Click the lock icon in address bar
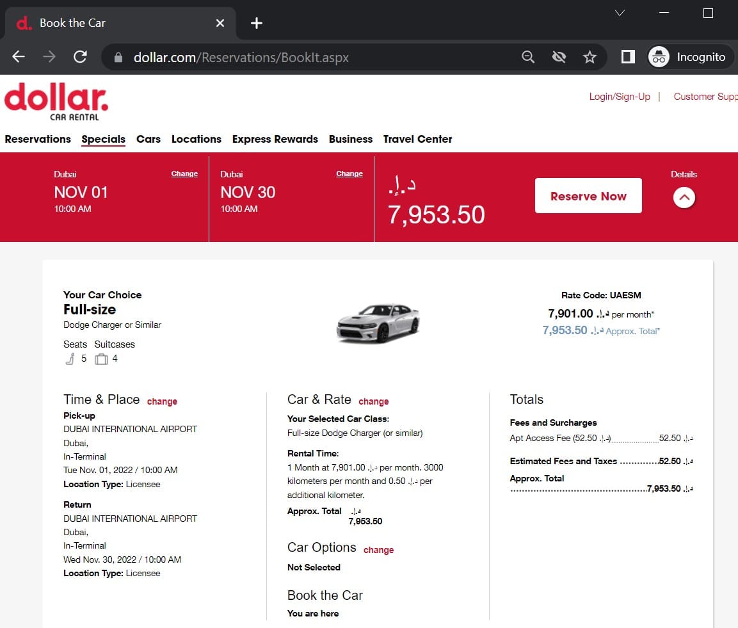Screen dimensions: 738x628 coord(118,58)
